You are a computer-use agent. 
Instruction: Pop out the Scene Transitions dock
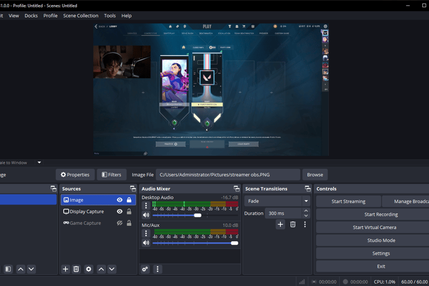308,188
